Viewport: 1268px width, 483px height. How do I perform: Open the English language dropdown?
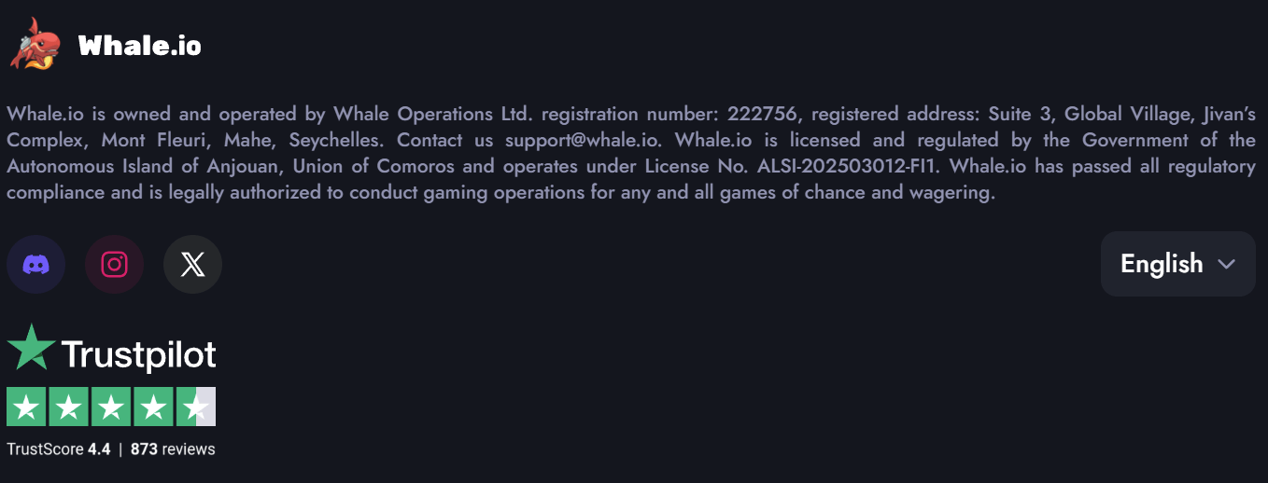point(1176,264)
